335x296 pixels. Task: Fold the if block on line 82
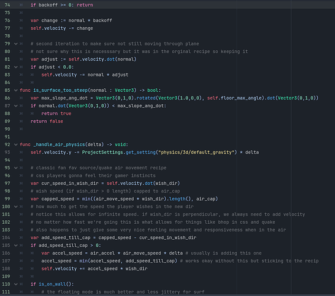[16, 67]
